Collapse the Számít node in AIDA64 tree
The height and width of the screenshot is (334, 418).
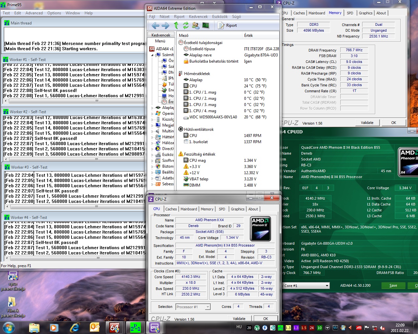click(x=152, y=55)
